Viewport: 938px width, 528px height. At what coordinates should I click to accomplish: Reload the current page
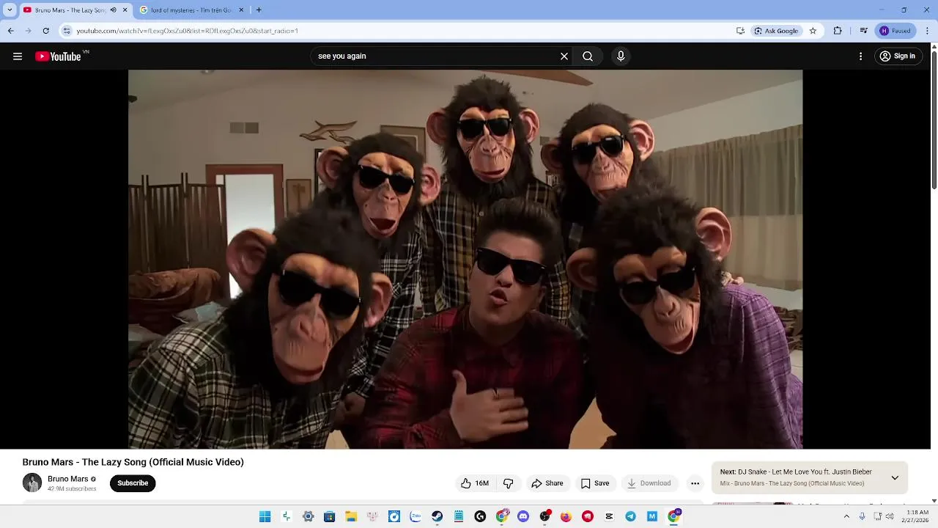[45, 31]
